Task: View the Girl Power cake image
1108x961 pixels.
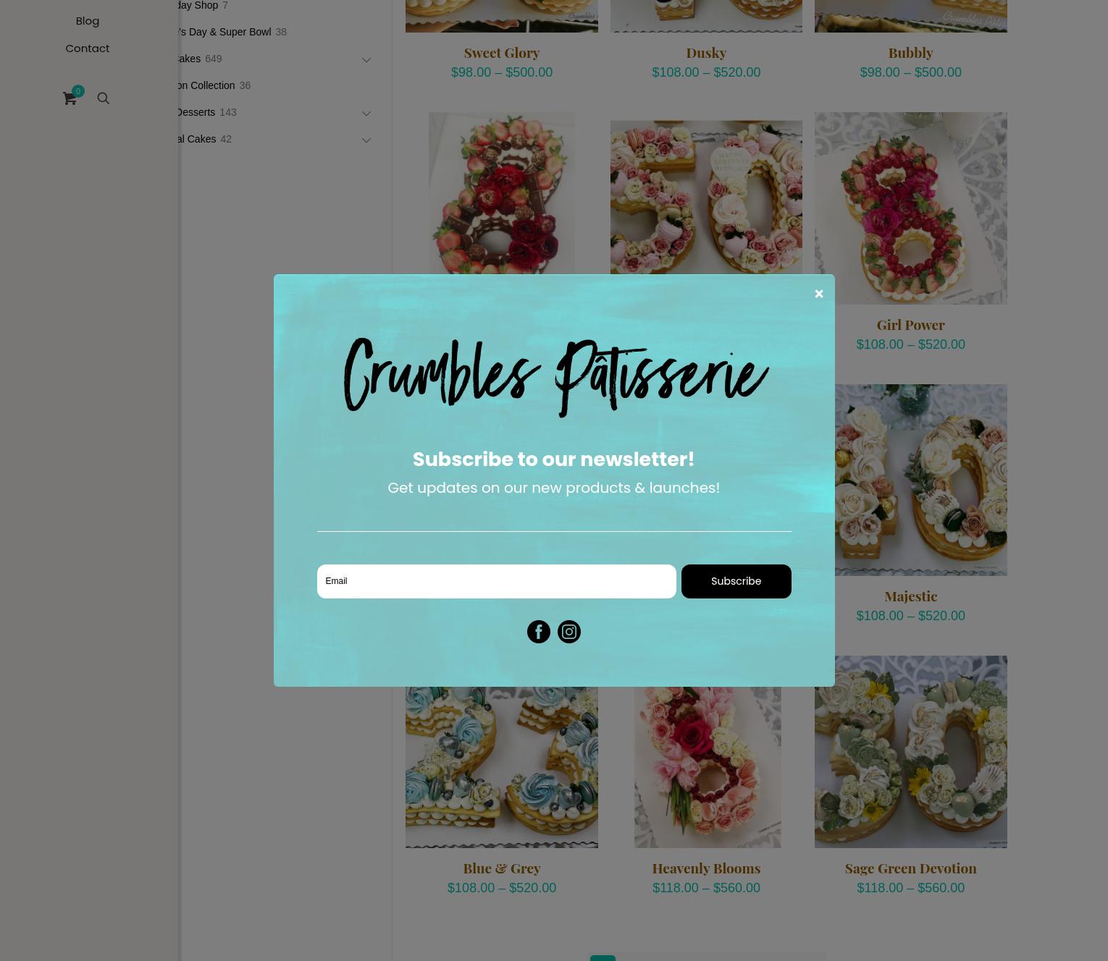Action: pyautogui.click(x=910, y=208)
